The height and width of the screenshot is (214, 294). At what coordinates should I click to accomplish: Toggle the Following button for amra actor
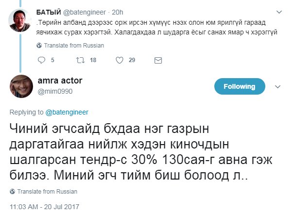[240, 86]
